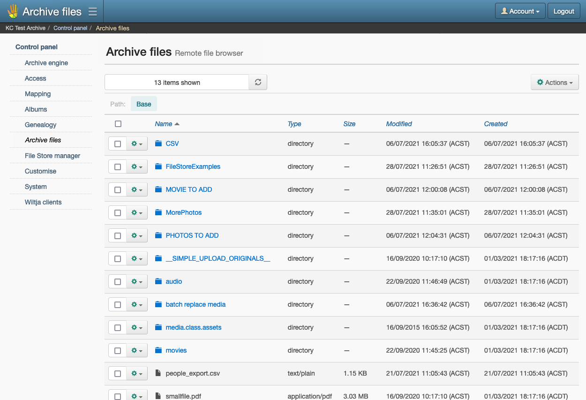Open the Account dropdown menu

click(x=520, y=11)
